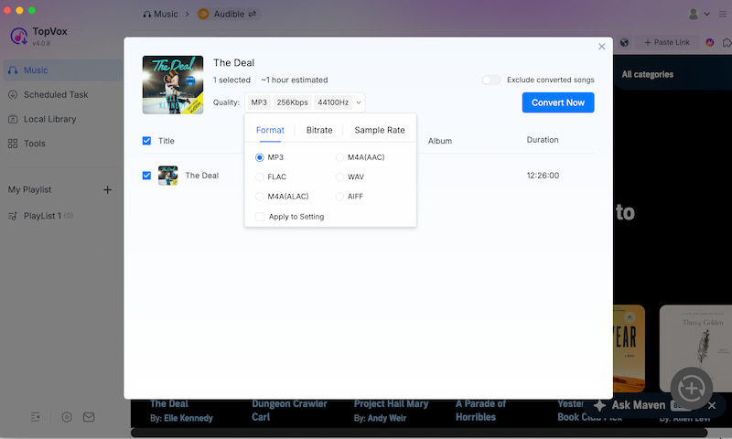Click the '1 selected' text
Image resolution: width=732 pixels, height=439 pixels.
tap(231, 80)
